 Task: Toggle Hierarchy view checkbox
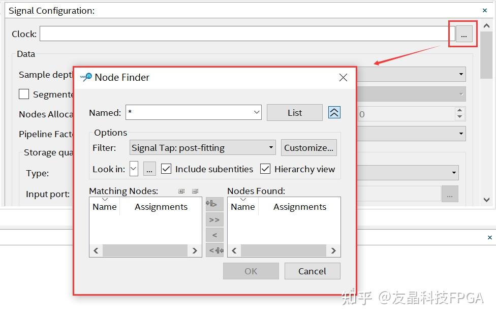pos(265,169)
